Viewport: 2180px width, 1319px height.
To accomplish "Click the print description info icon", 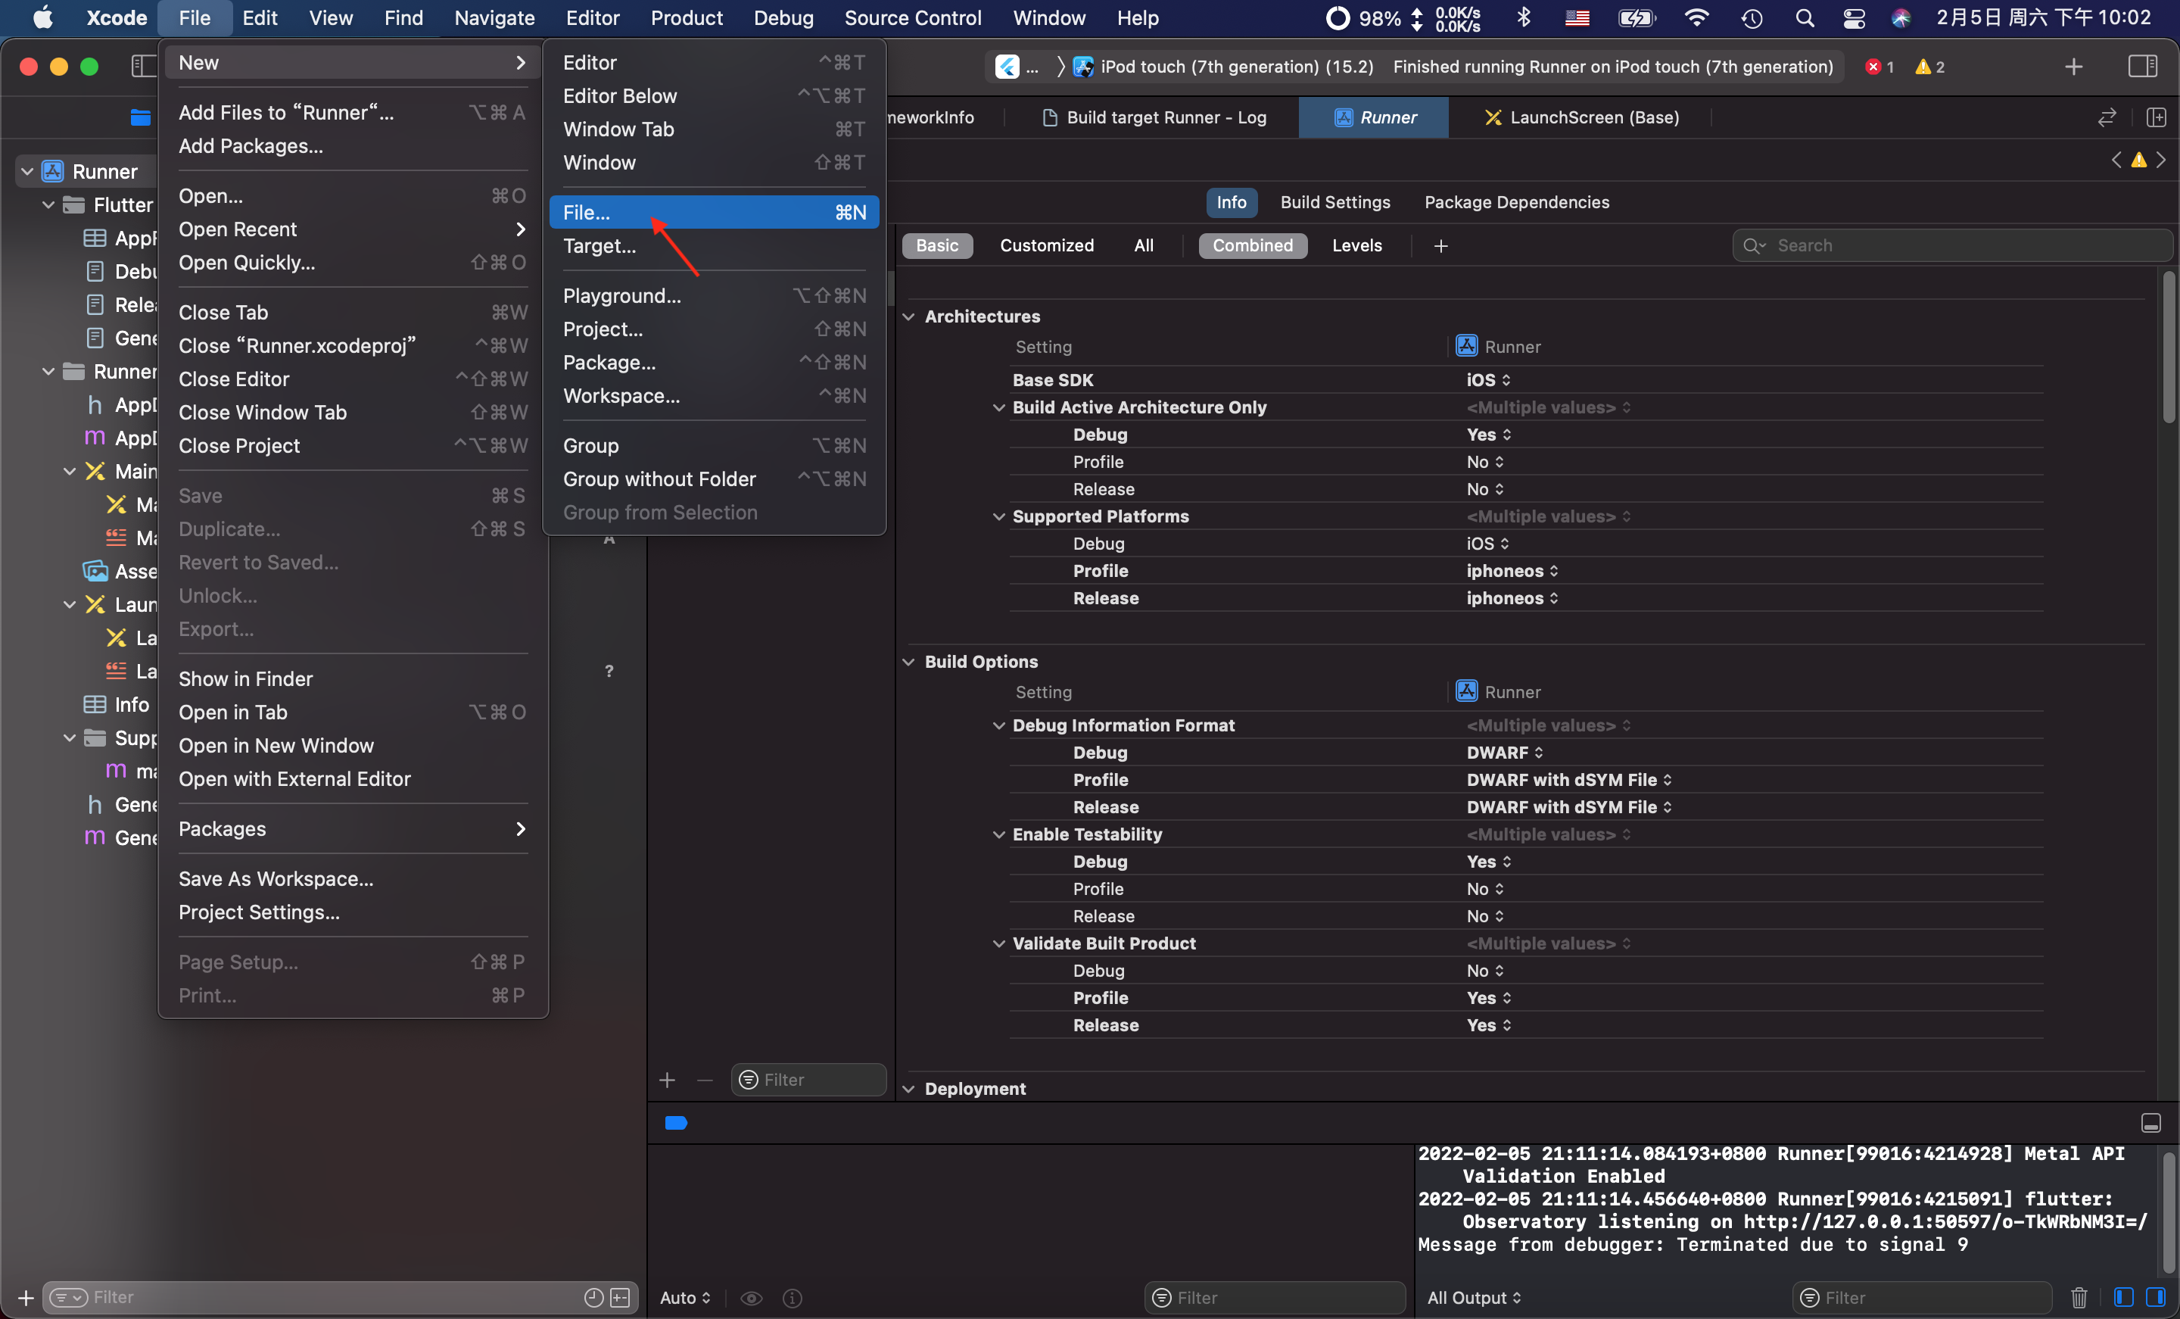I will coord(793,1298).
